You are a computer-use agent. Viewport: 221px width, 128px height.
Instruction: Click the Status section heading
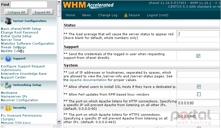(70, 25)
